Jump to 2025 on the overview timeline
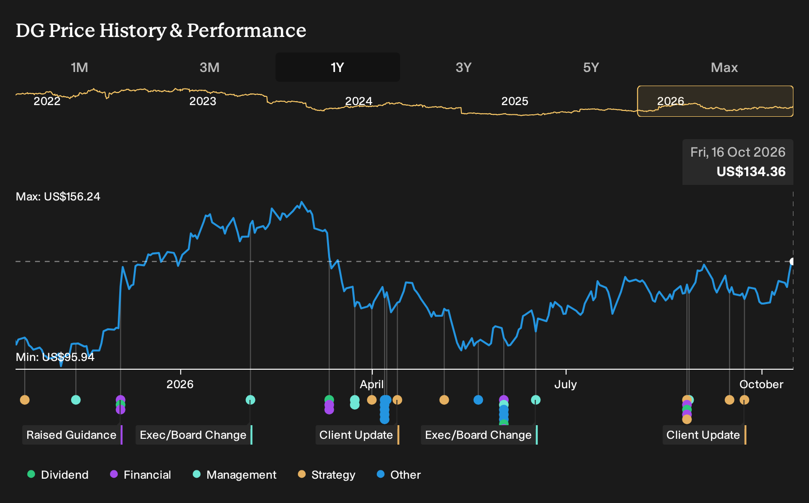809x503 pixels. 515,101
